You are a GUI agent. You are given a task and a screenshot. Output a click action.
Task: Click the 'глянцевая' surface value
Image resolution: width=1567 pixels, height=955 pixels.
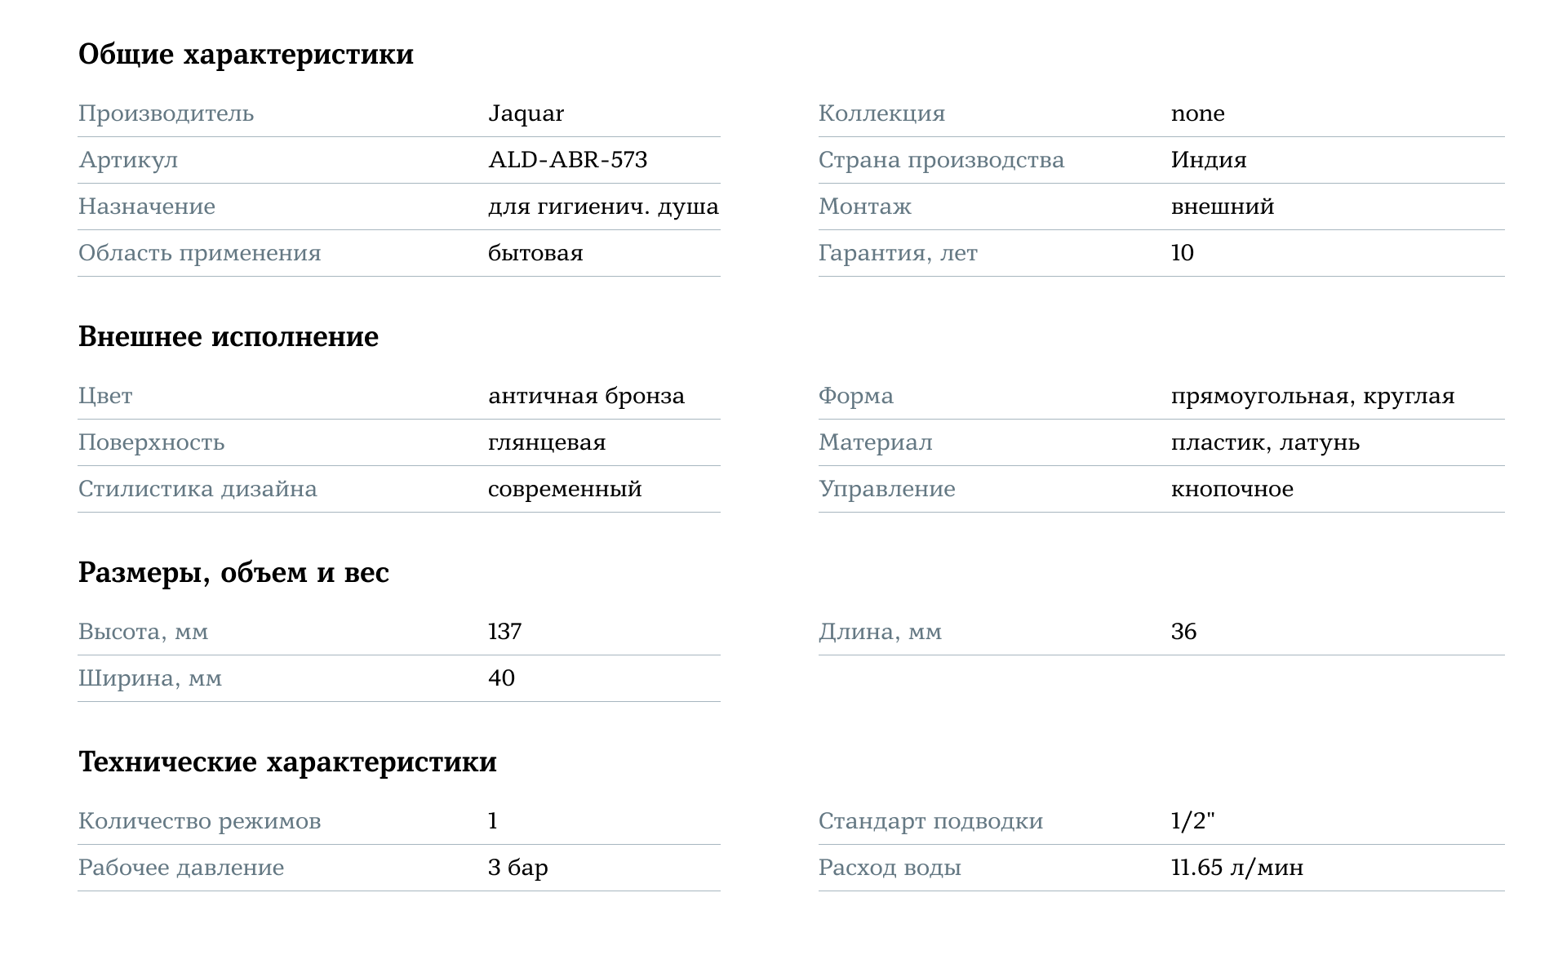[x=547, y=442]
